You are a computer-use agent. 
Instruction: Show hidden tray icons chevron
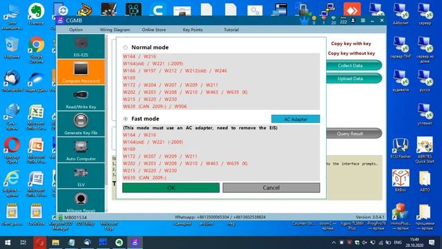coord(334,243)
